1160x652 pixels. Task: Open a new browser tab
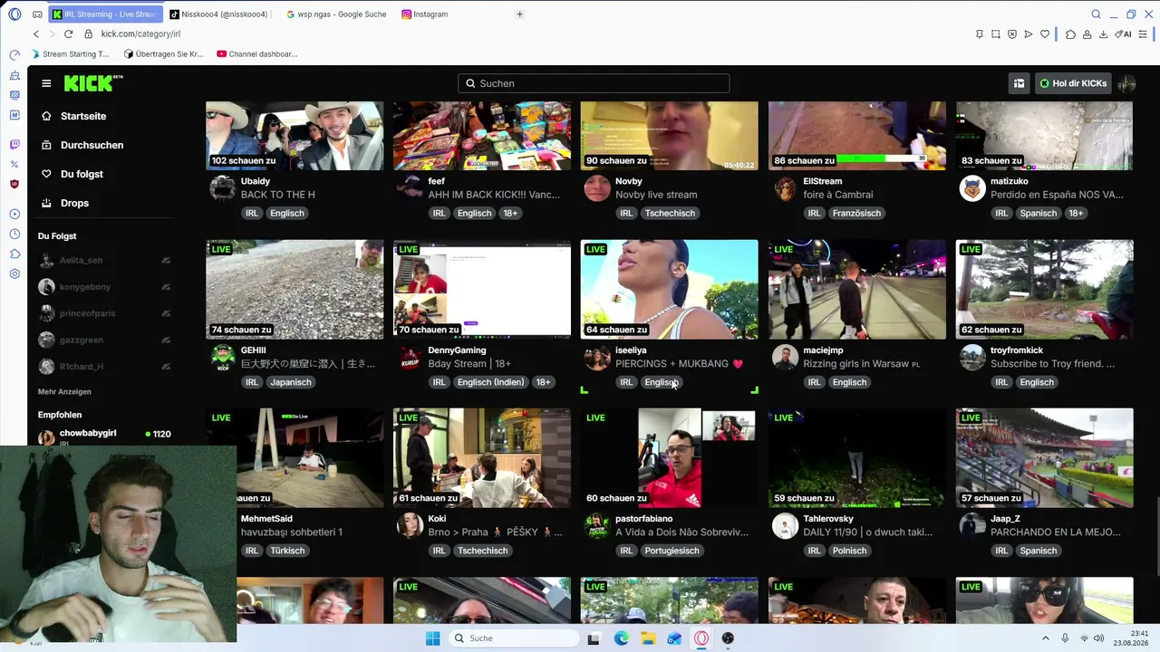pyautogui.click(x=519, y=14)
